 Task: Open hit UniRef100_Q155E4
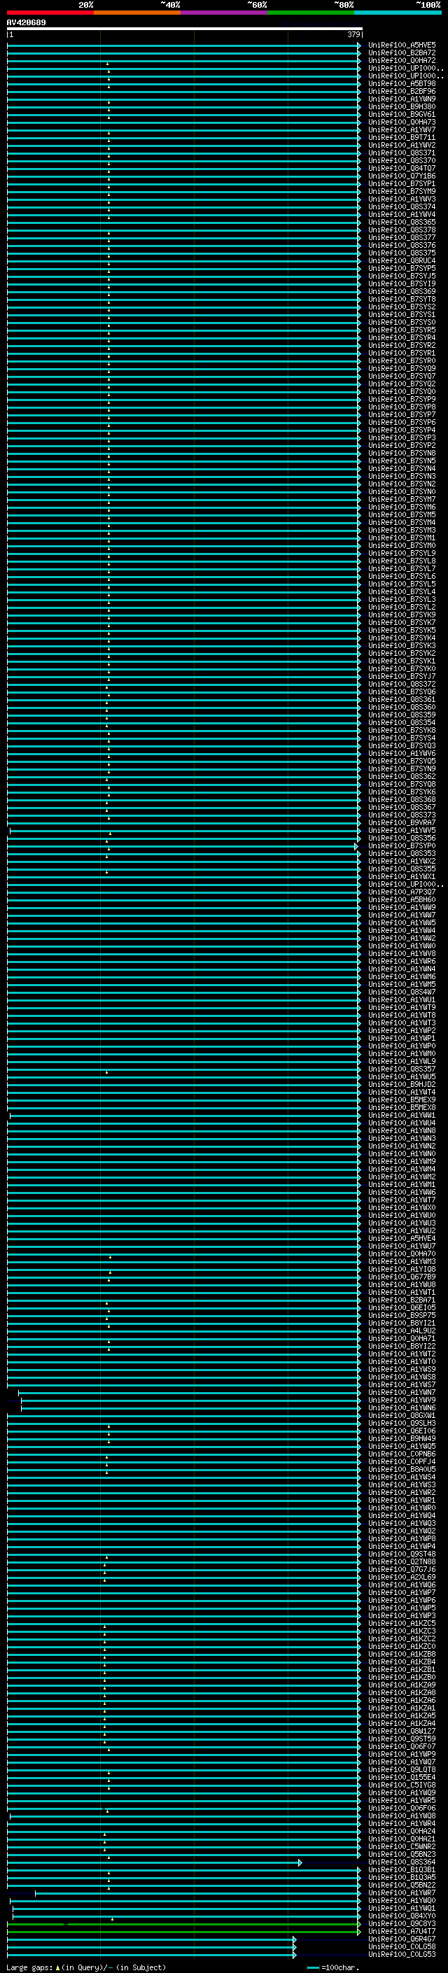tap(402, 1776)
